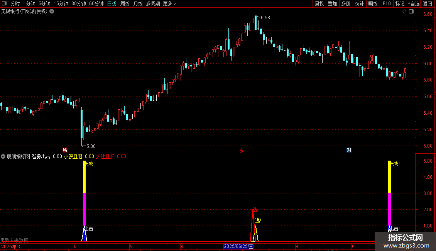
Task: Click the 股朋指标网 indicator name
Action: coord(19,156)
